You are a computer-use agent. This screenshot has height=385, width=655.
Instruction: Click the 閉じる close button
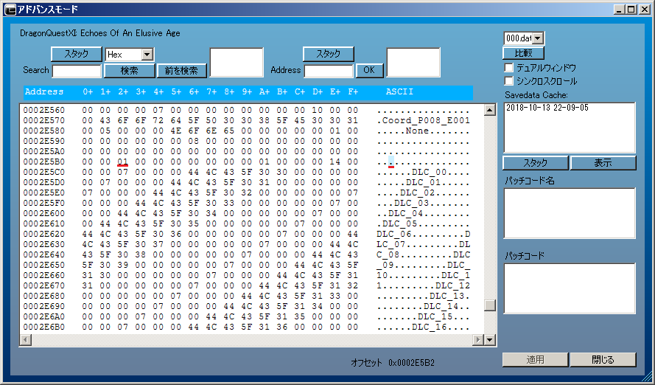[x=603, y=360]
